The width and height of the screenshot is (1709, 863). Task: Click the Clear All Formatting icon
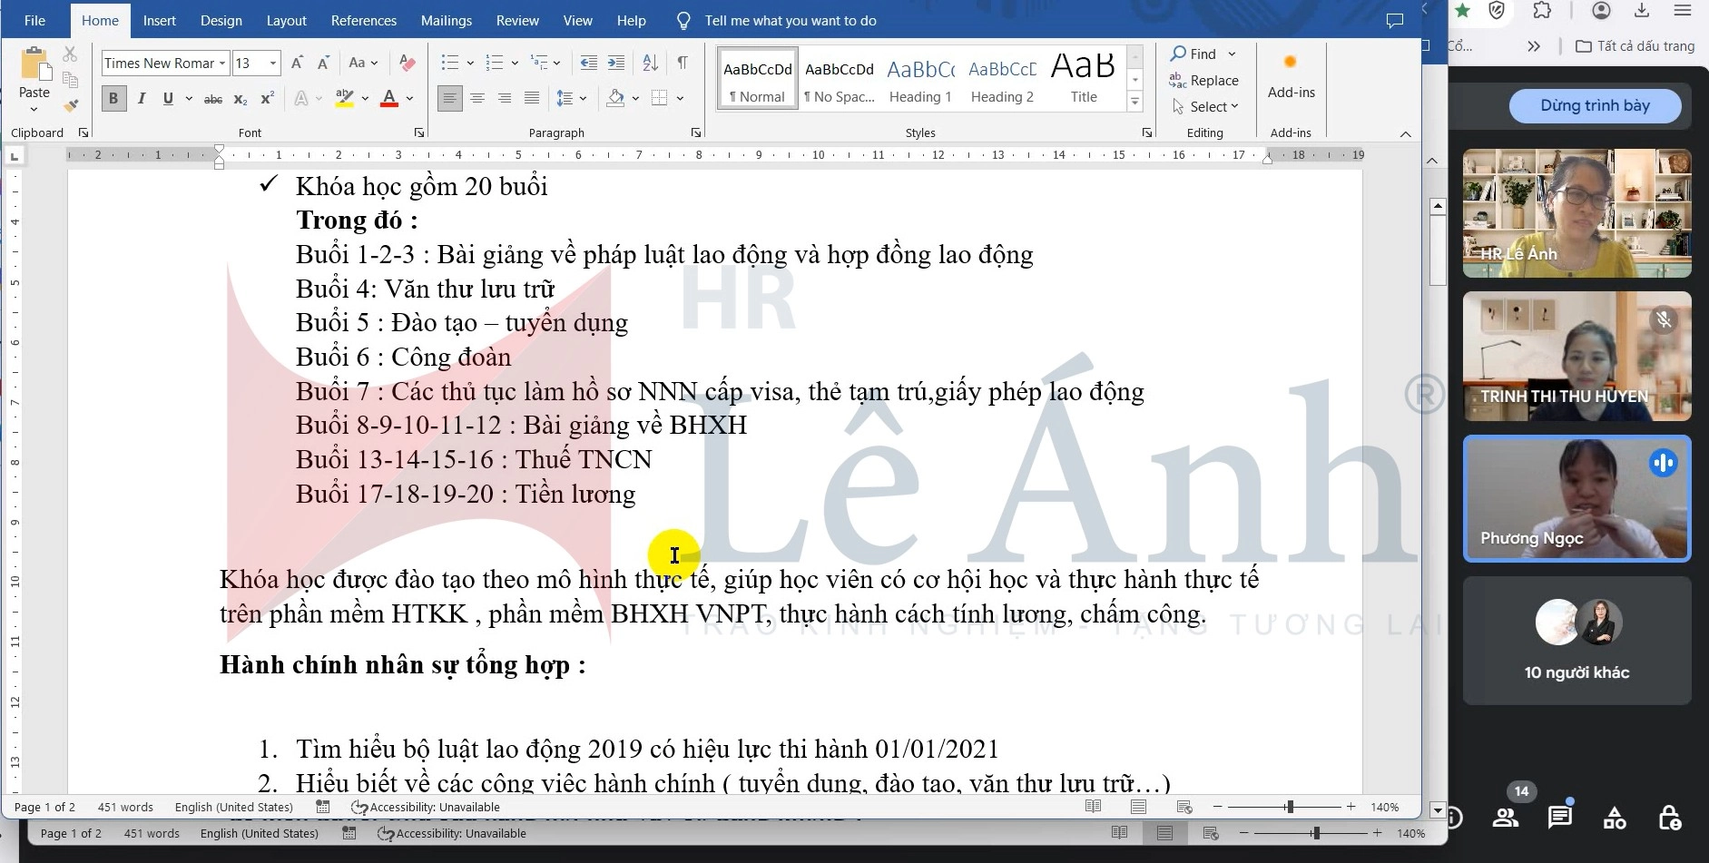coord(408,63)
